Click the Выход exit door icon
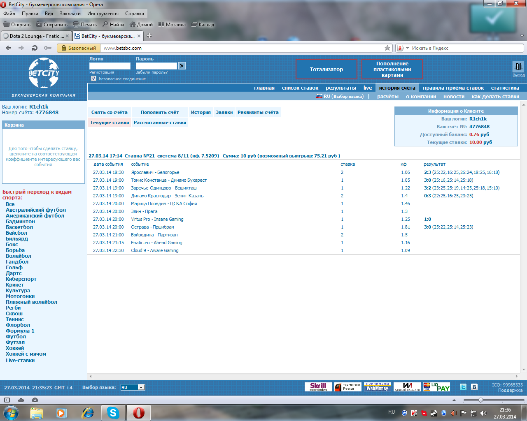The height and width of the screenshot is (421, 527). [x=518, y=67]
